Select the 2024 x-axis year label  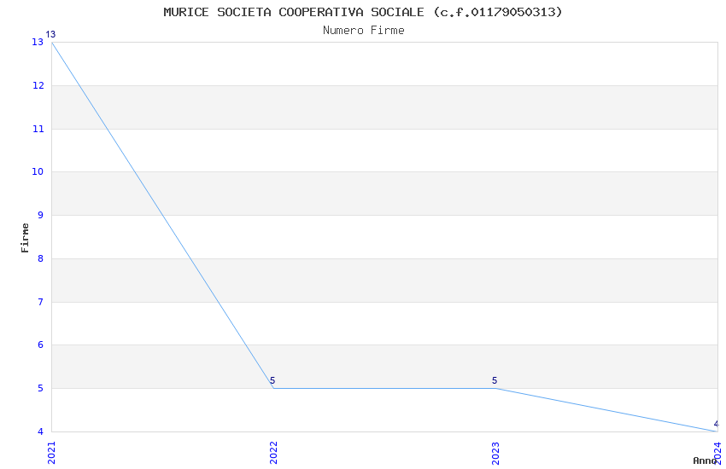[717, 449]
